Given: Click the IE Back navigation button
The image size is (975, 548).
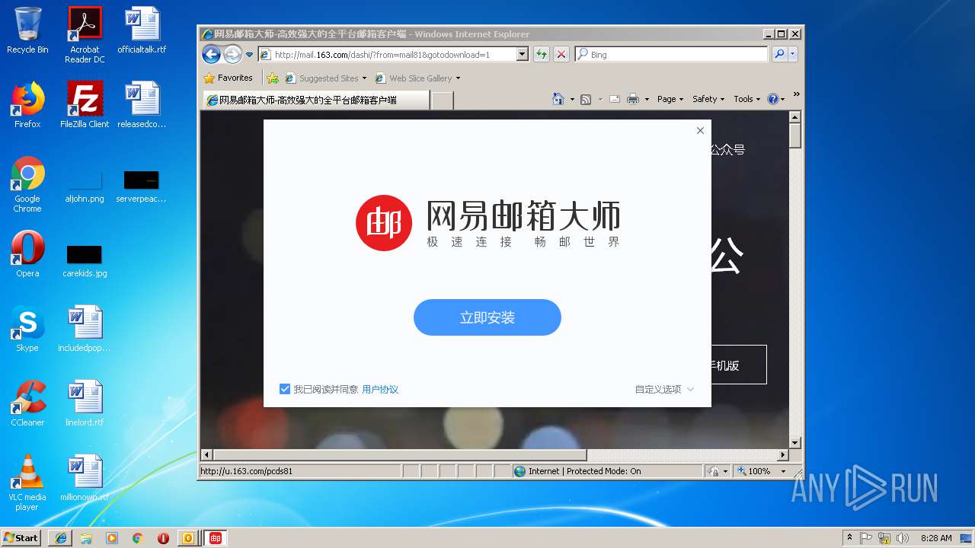Looking at the screenshot, I should (211, 54).
